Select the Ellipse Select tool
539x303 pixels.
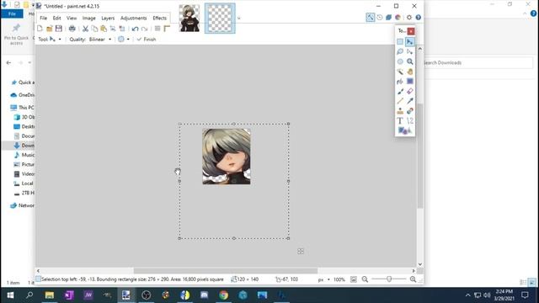(400, 61)
